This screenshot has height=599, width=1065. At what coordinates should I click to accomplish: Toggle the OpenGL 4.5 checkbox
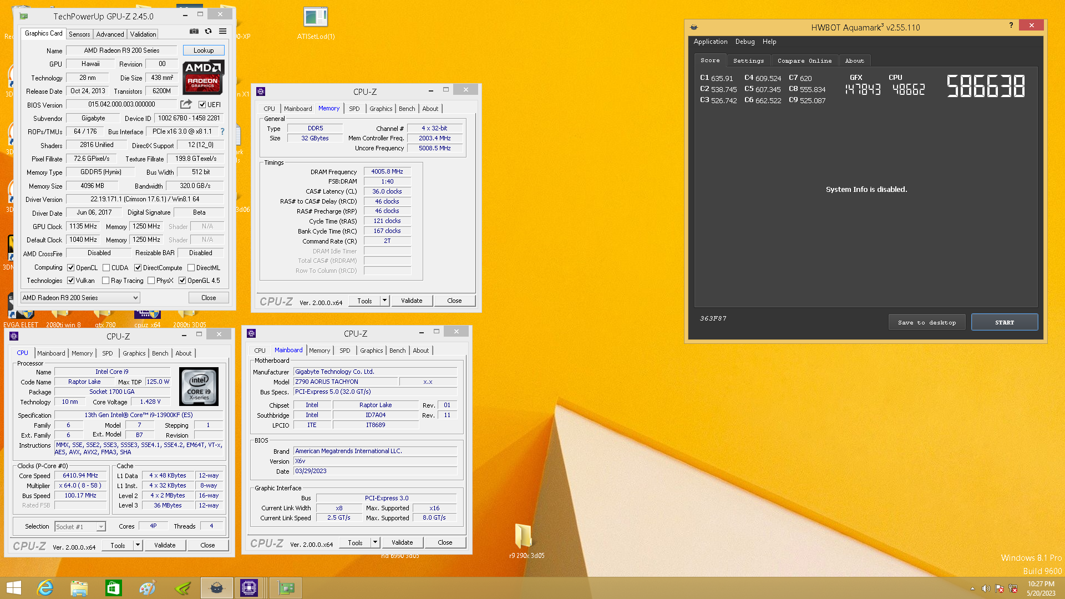tap(182, 280)
